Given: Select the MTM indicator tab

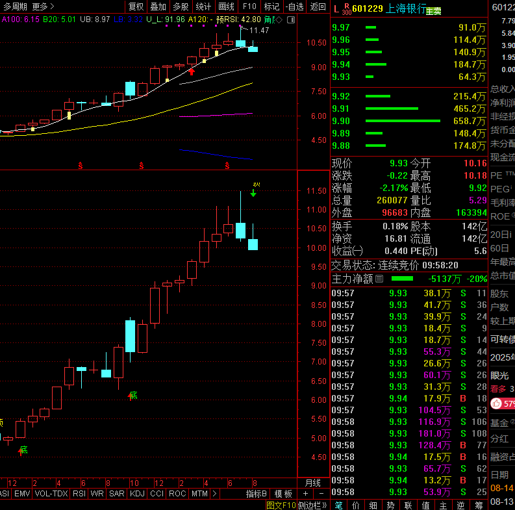Looking at the screenshot, I should 199,494.
